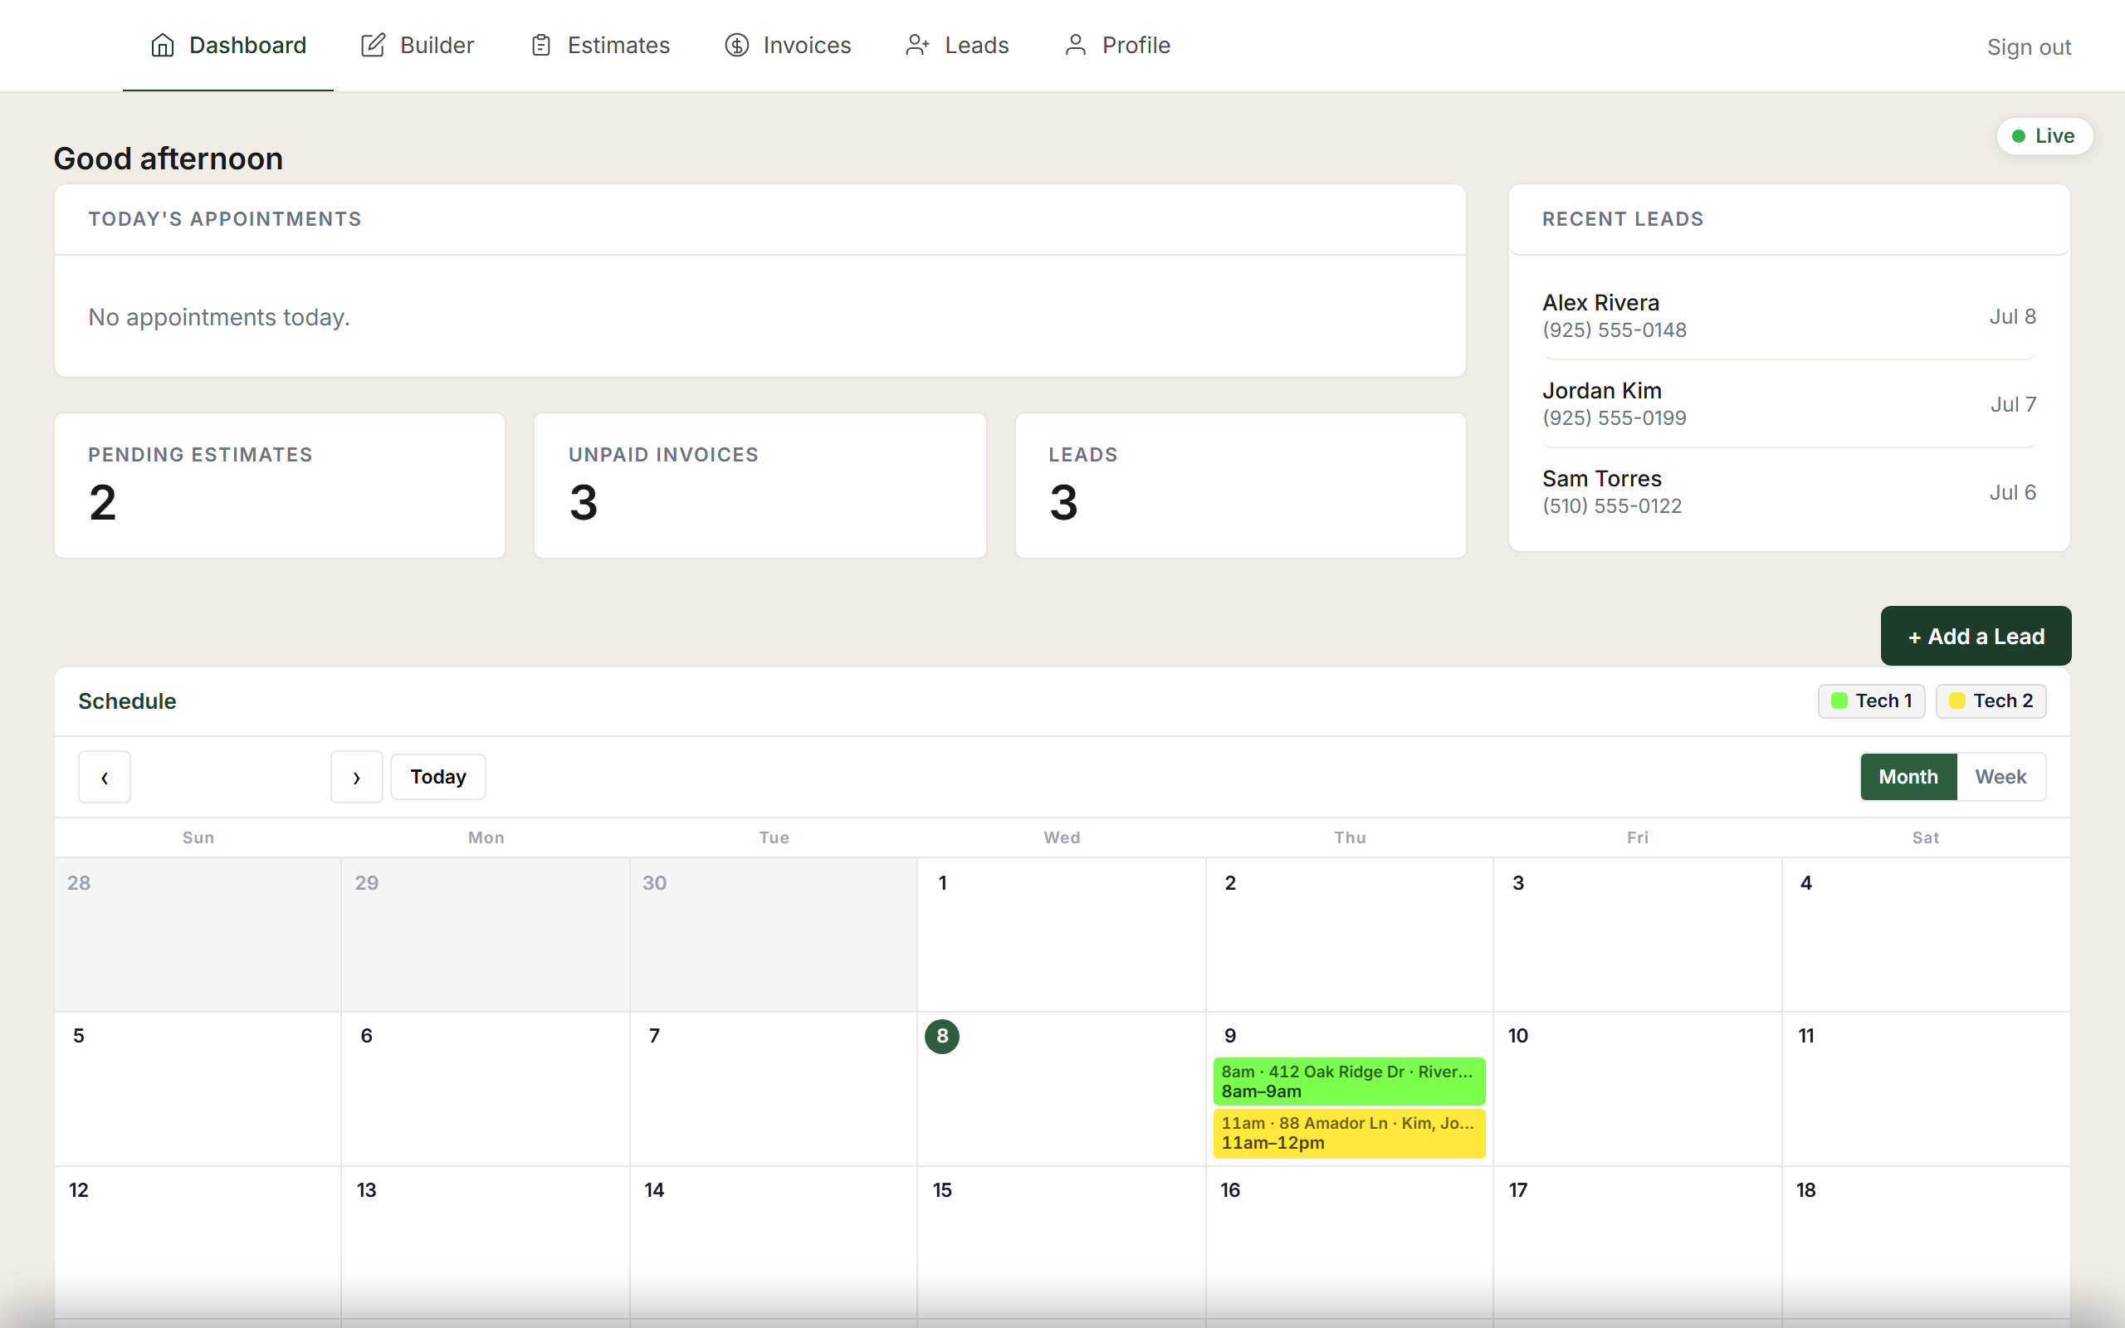This screenshot has height=1328, width=2125.
Task: Click the Builder pencil icon
Action: point(374,45)
